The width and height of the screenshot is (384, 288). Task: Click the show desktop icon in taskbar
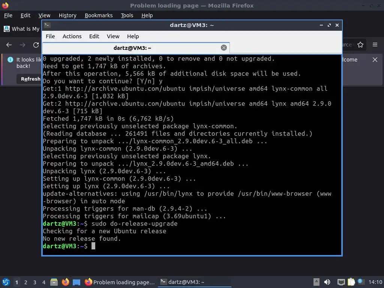(x=76, y=282)
